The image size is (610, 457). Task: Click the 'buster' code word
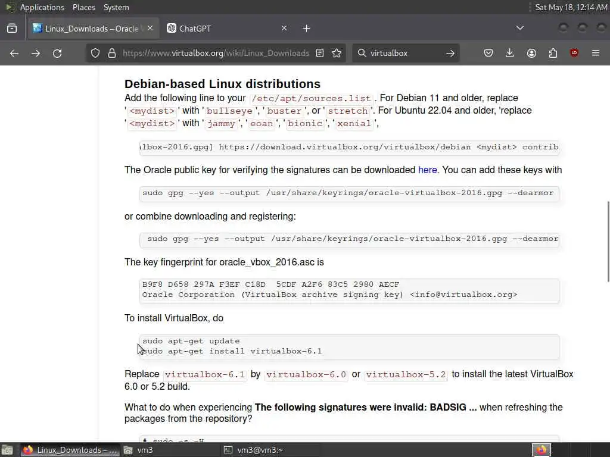284,111
